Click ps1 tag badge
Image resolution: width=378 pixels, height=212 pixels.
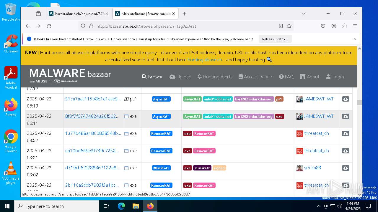click(x=279, y=99)
